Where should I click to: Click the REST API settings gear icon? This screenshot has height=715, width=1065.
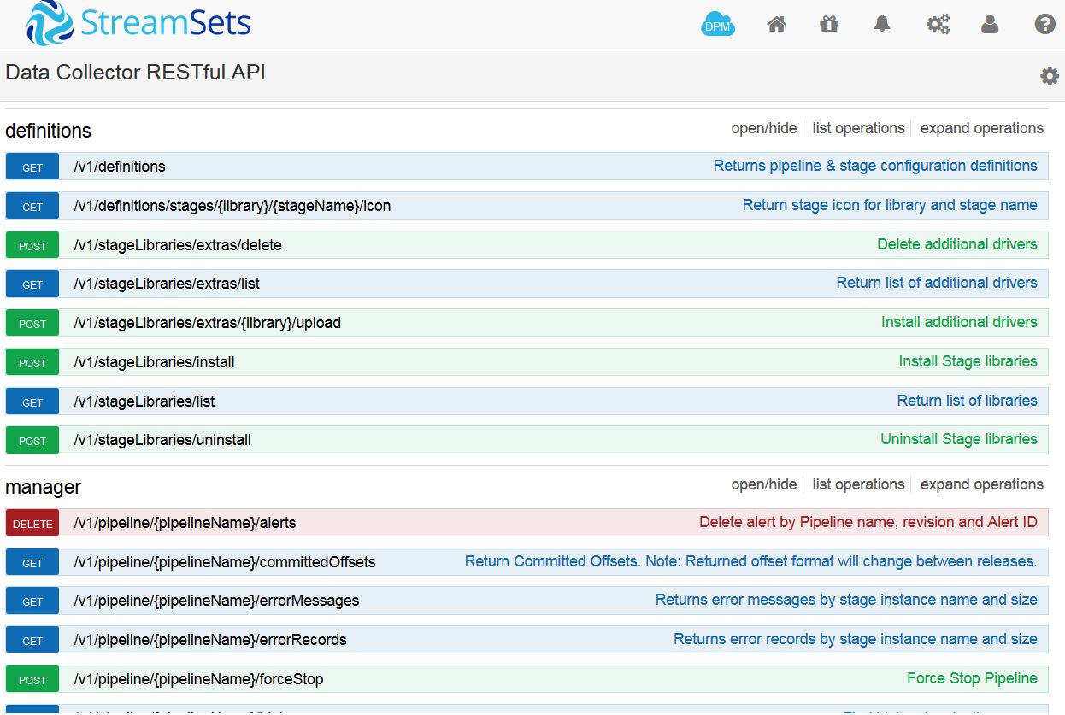coord(1049,76)
